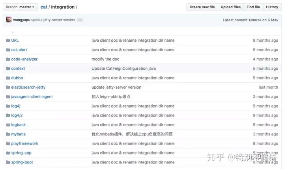The height and width of the screenshot is (169, 284).
Task: Click the log4j folder icon
Action: coord(8,106)
